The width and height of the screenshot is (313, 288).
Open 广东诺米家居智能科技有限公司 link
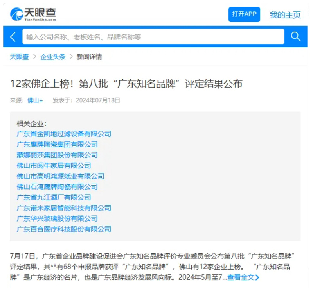coord(64,208)
